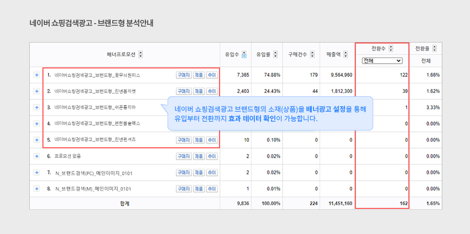
Task: Click the 1,812,300 매출액 cell
Action: tap(341, 91)
